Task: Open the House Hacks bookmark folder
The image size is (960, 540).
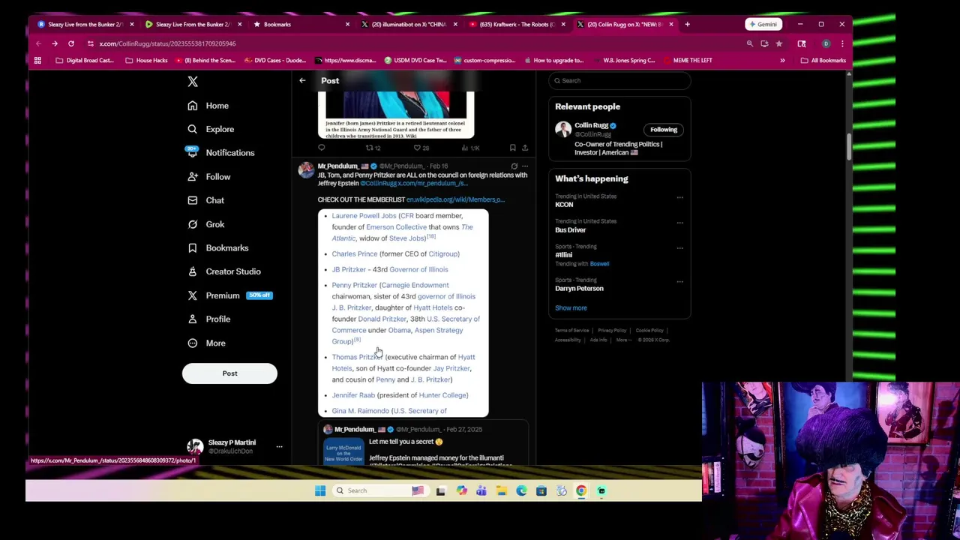Action: [146, 61]
